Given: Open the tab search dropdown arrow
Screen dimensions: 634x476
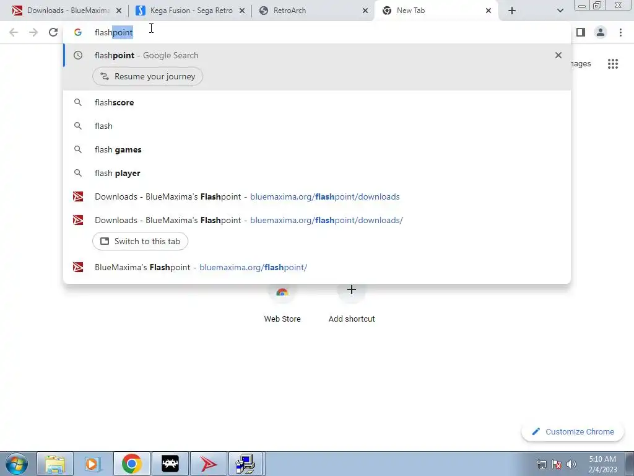Looking at the screenshot, I should click(x=560, y=11).
